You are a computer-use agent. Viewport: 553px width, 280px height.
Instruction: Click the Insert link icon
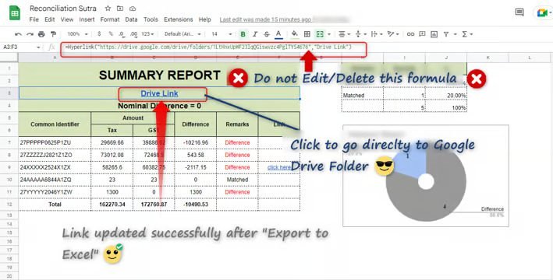tap(410, 34)
